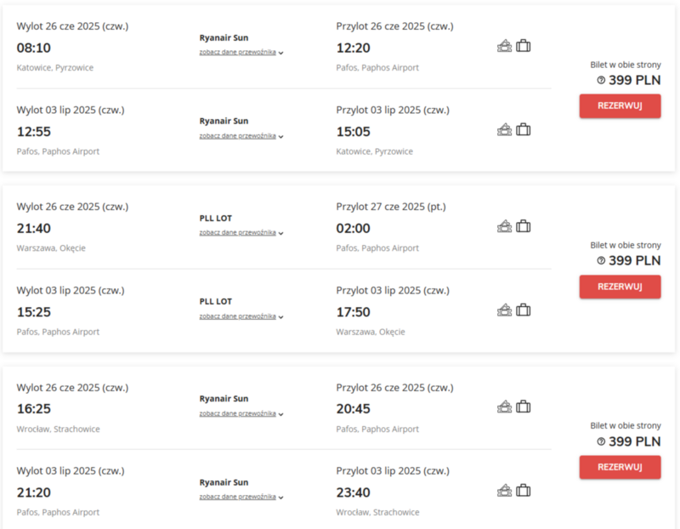Image resolution: width=680 pixels, height=529 pixels.
Task: Reserve the Wrocław–Pafos round trip
Action: click(x=620, y=467)
